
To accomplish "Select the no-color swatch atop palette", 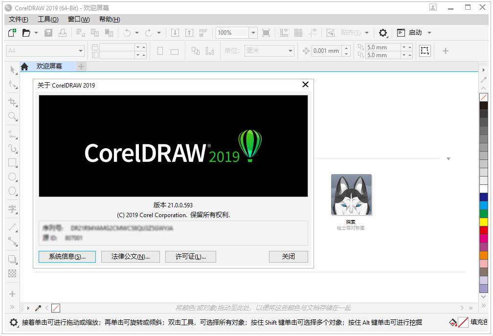I will [x=483, y=97].
